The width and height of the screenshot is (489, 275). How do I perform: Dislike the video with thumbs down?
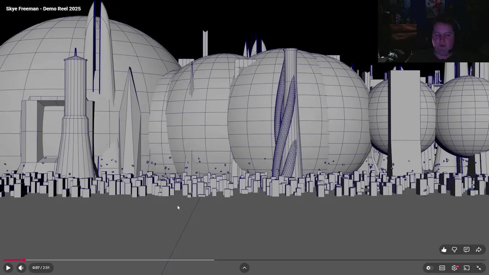click(x=455, y=250)
